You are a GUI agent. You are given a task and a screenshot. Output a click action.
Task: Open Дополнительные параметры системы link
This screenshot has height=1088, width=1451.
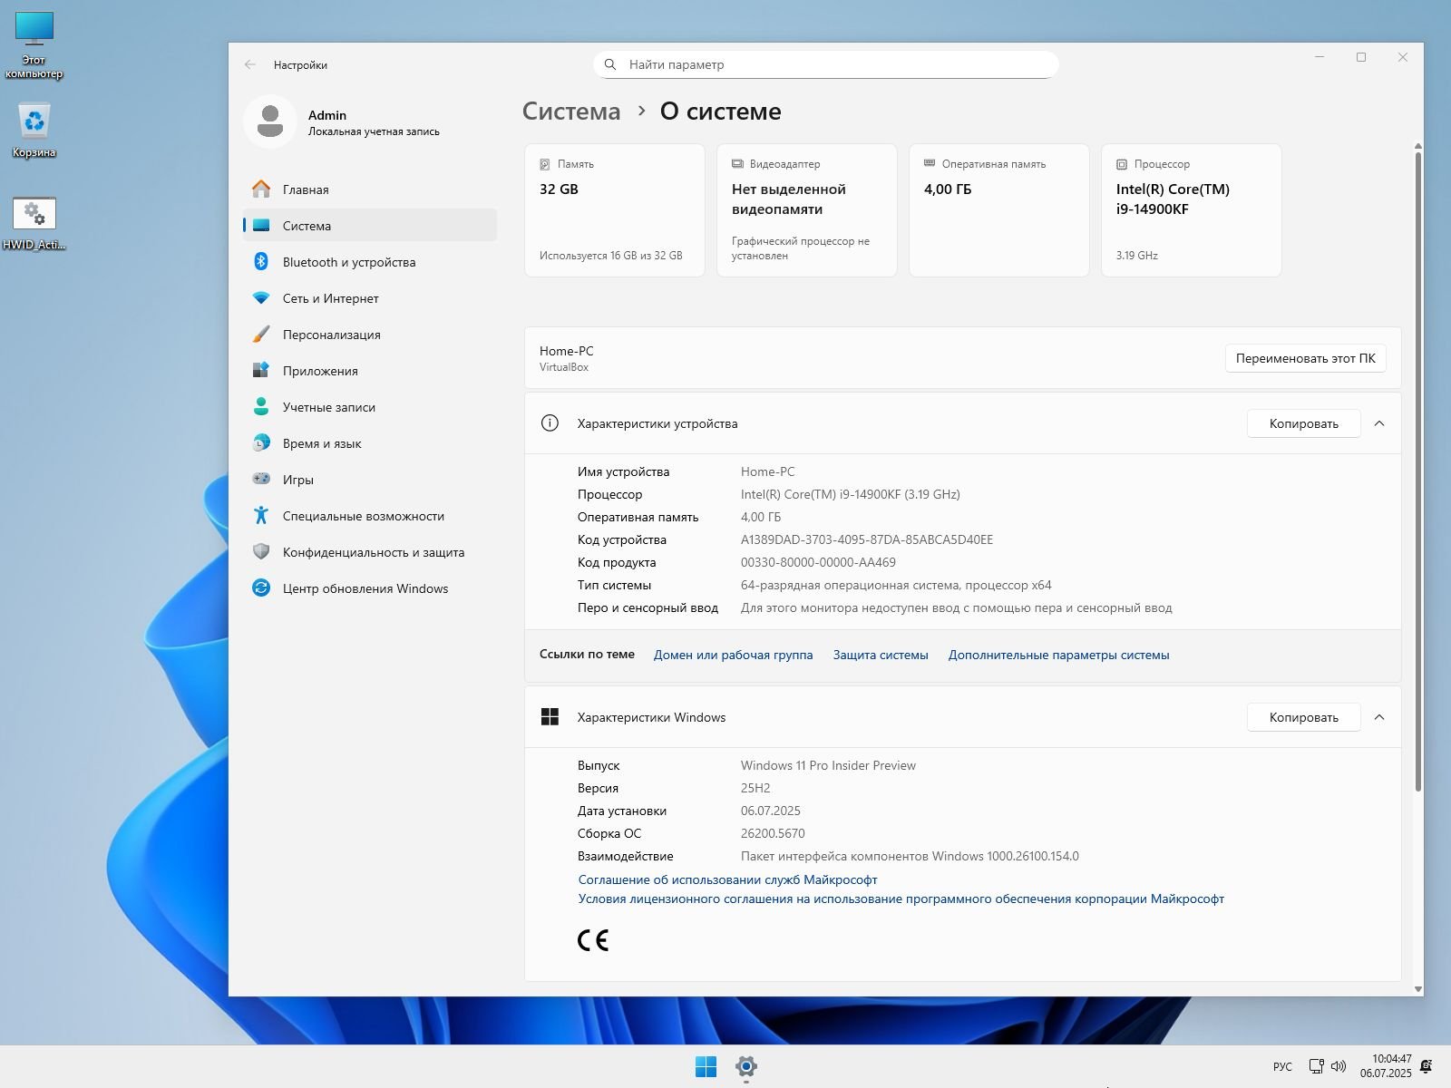point(1058,655)
